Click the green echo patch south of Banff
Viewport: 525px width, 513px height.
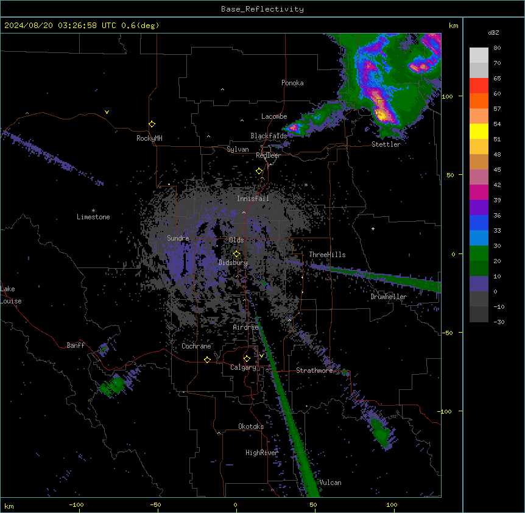tap(112, 386)
